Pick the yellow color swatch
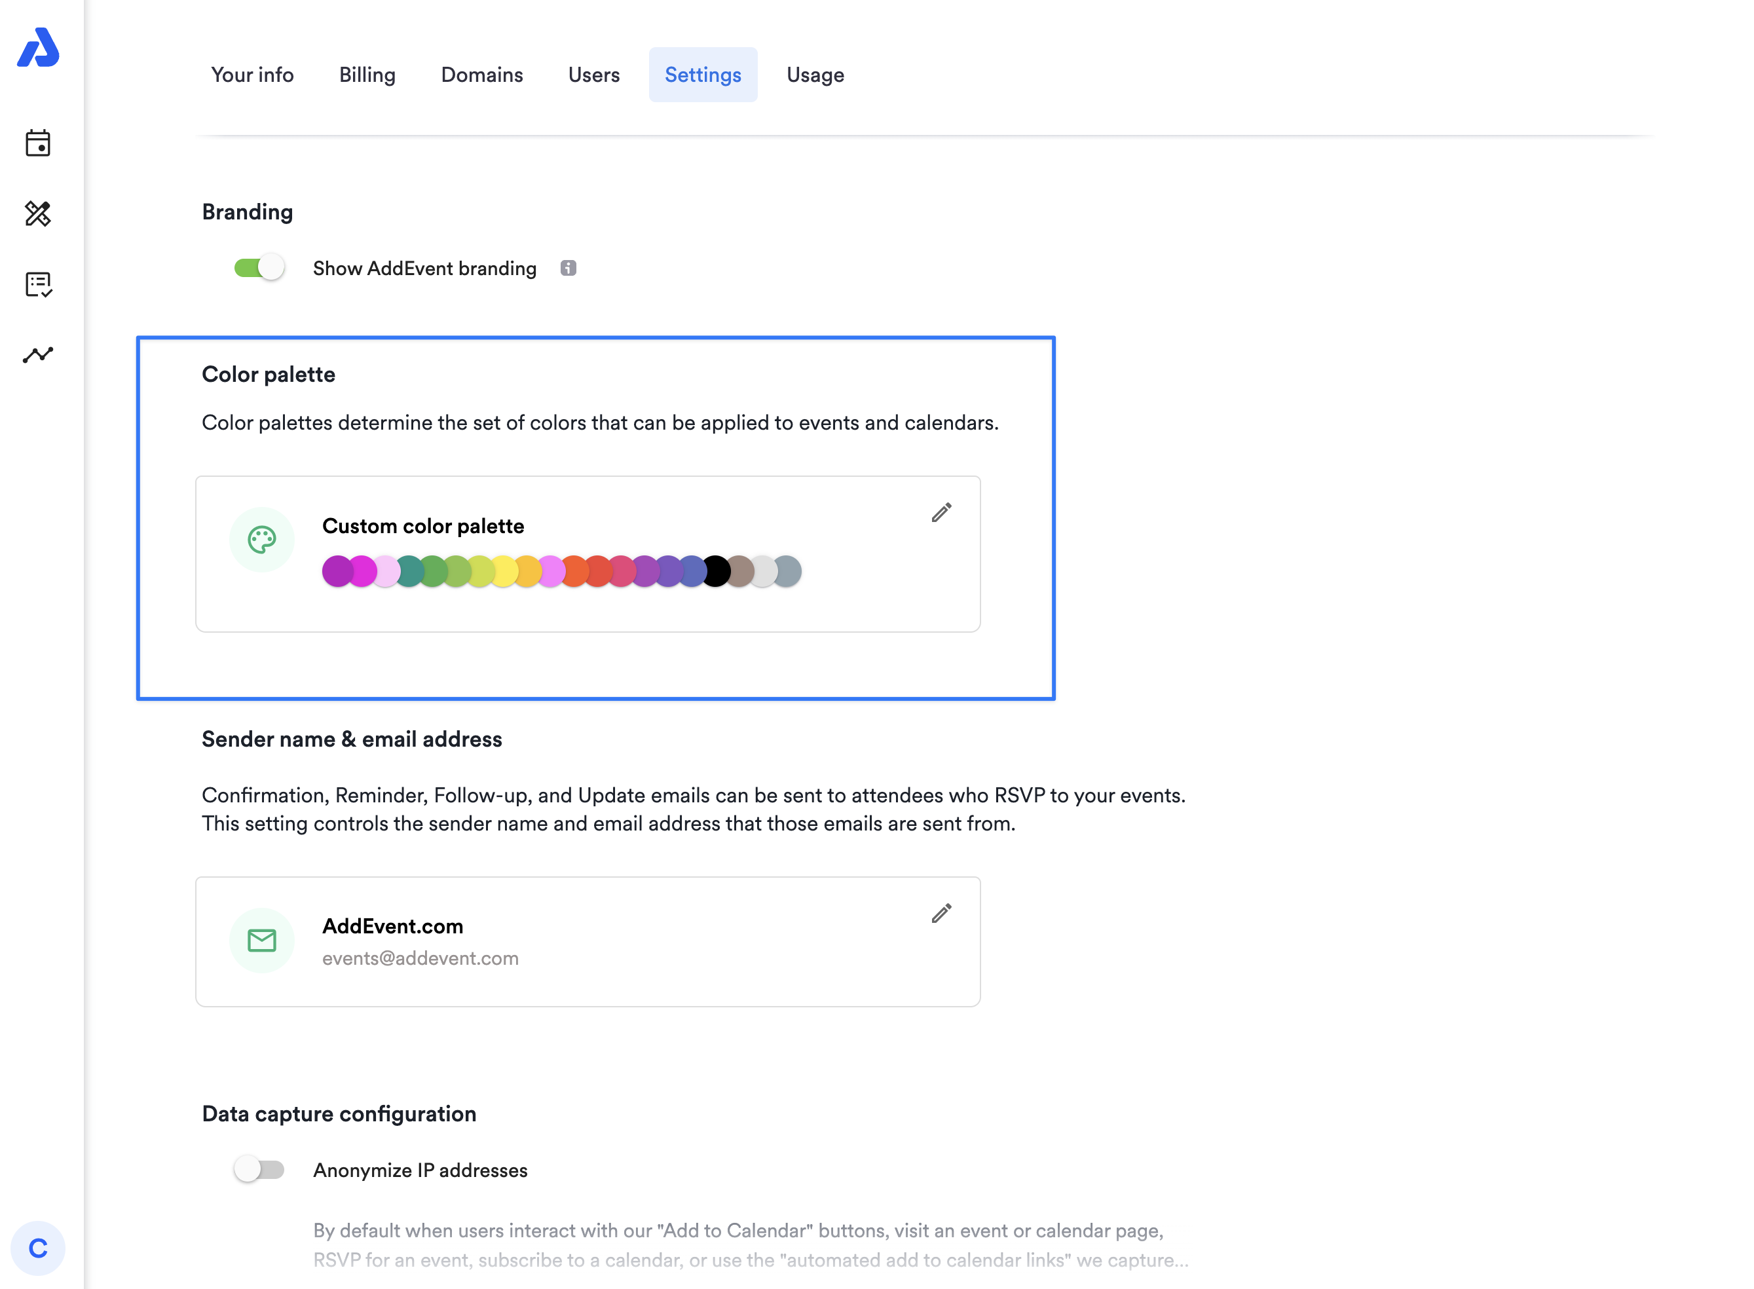The width and height of the screenshot is (1754, 1289). tap(503, 571)
